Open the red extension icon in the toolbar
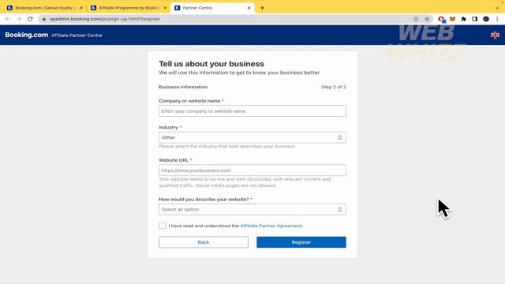 tap(442, 19)
